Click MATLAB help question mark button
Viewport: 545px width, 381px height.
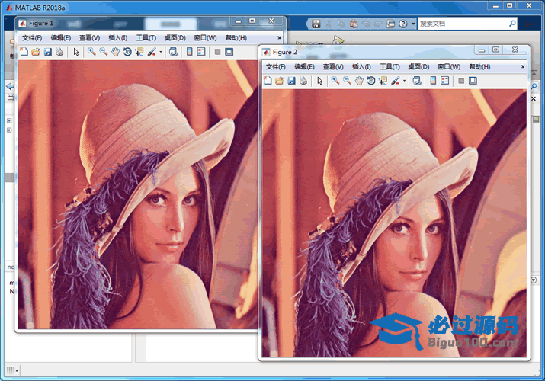tap(403, 24)
